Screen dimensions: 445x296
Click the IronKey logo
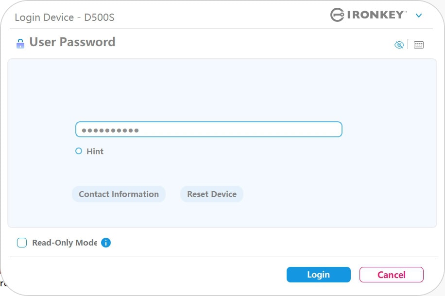[368, 15]
